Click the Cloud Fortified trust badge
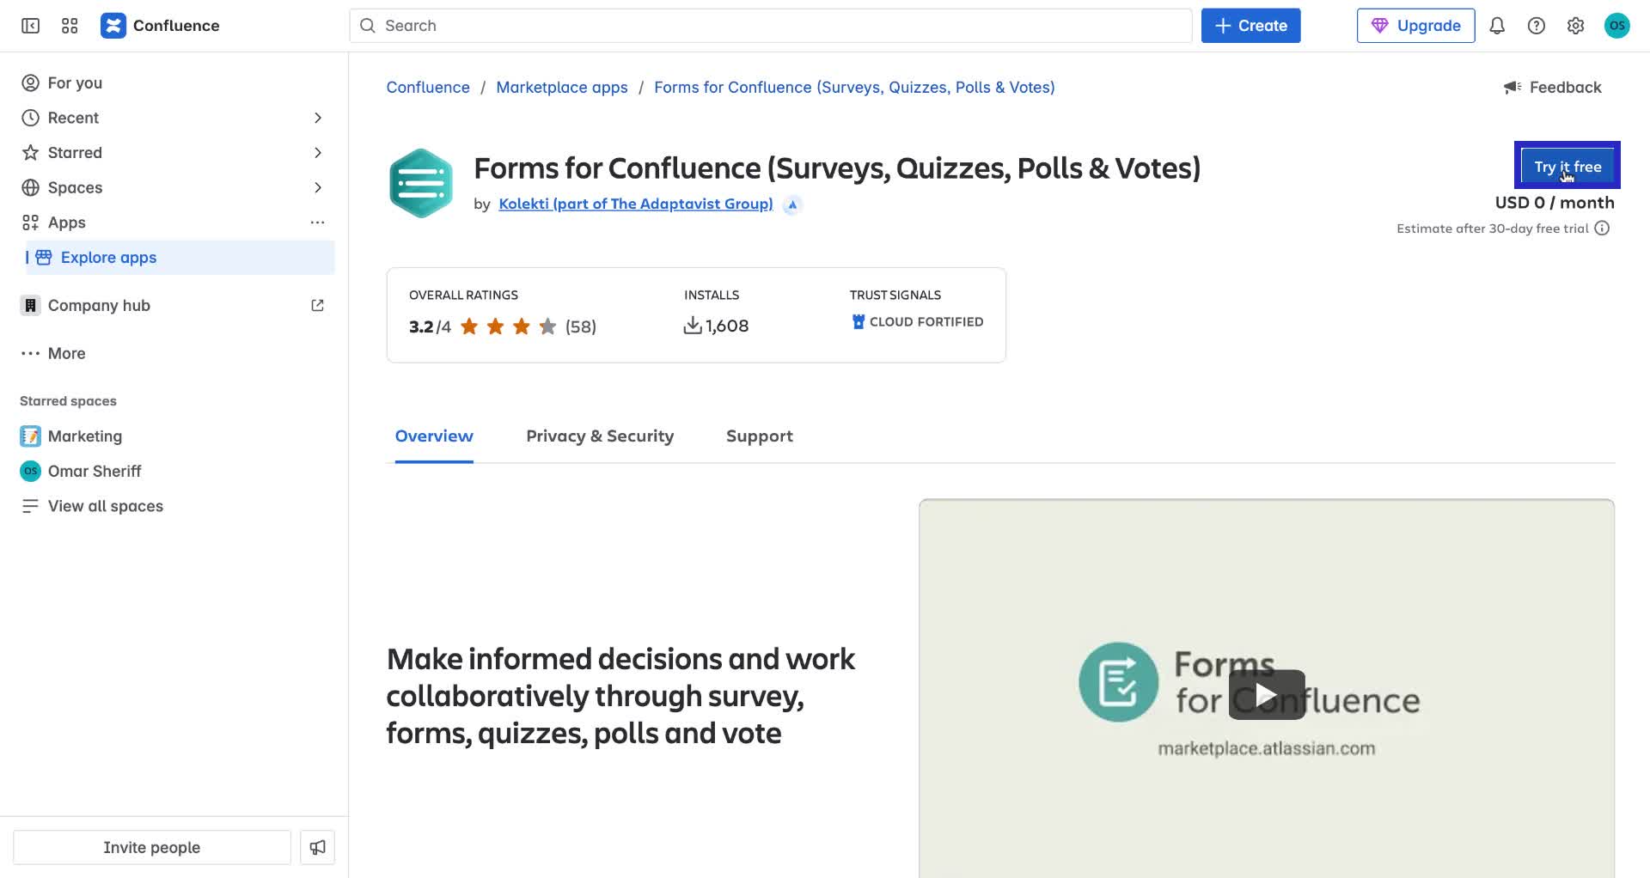Image resolution: width=1650 pixels, height=878 pixels. (x=916, y=321)
